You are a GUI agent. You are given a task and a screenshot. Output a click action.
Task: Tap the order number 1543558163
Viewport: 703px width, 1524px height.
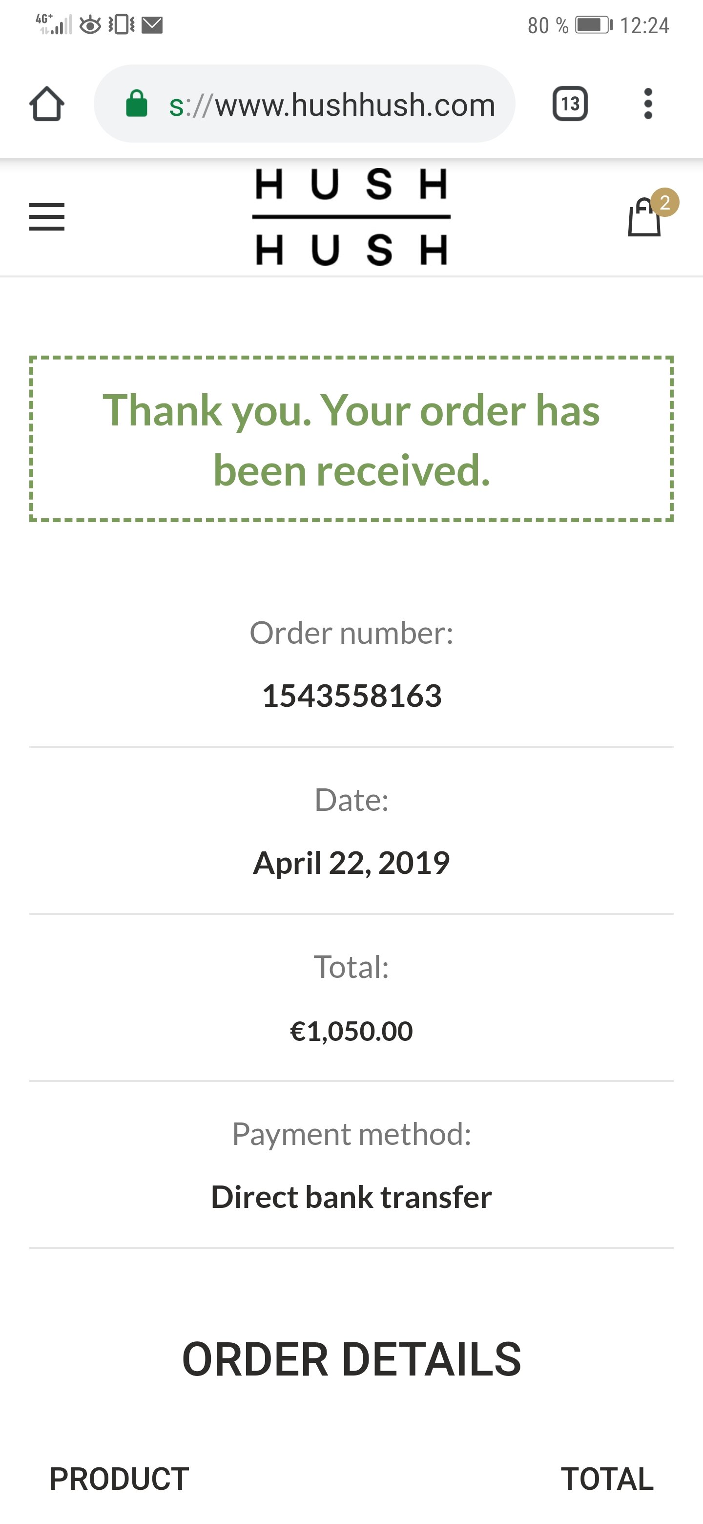pos(352,696)
